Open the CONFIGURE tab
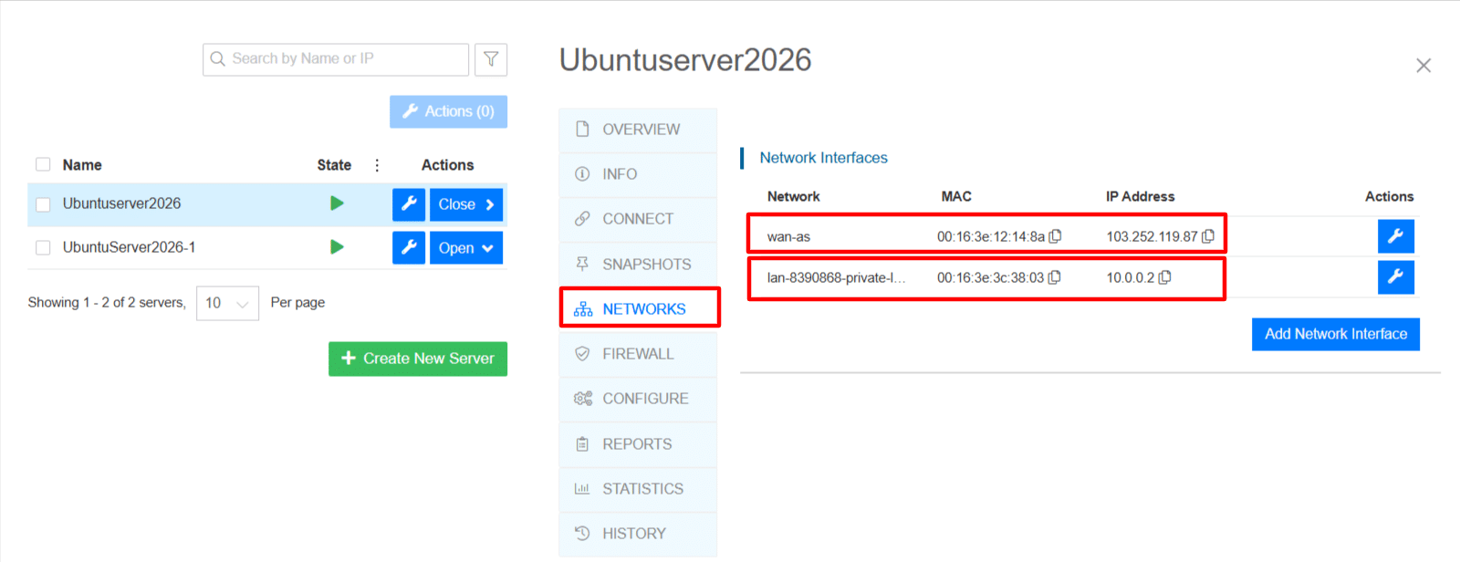 [638, 399]
